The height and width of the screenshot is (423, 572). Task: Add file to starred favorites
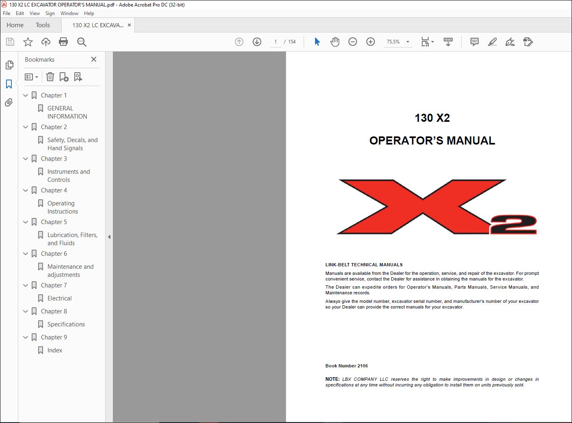[28, 42]
